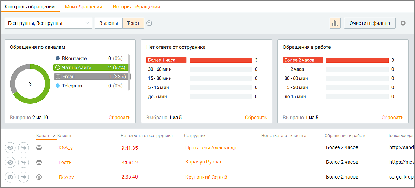This screenshot has height=188, width=415.
Task: Open the KSA_s client link
Action: pyautogui.click(x=66, y=148)
